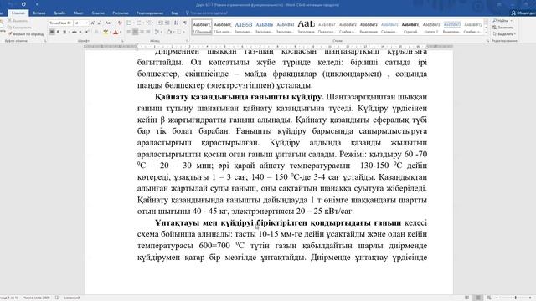Open Change Case (Aa) dropdown
Viewport: 536px width, 301px height.
108,23
